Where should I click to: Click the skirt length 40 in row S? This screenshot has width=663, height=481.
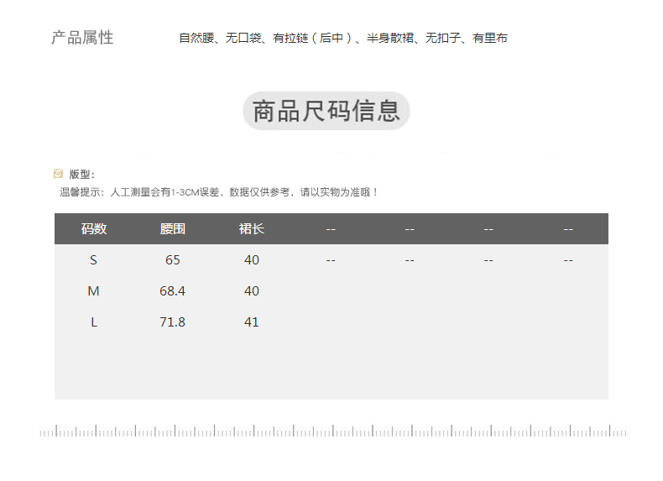[252, 260]
